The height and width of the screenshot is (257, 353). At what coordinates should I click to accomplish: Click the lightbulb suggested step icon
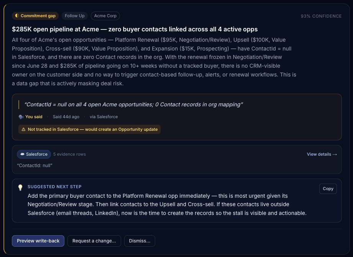[20, 187]
